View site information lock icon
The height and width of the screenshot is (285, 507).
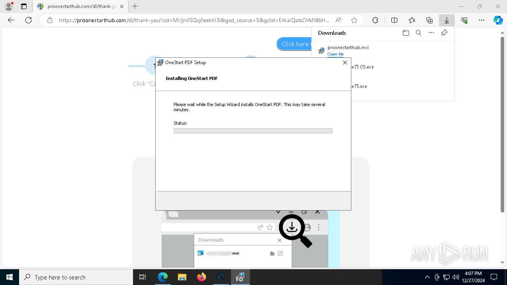pyautogui.click(x=50, y=20)
